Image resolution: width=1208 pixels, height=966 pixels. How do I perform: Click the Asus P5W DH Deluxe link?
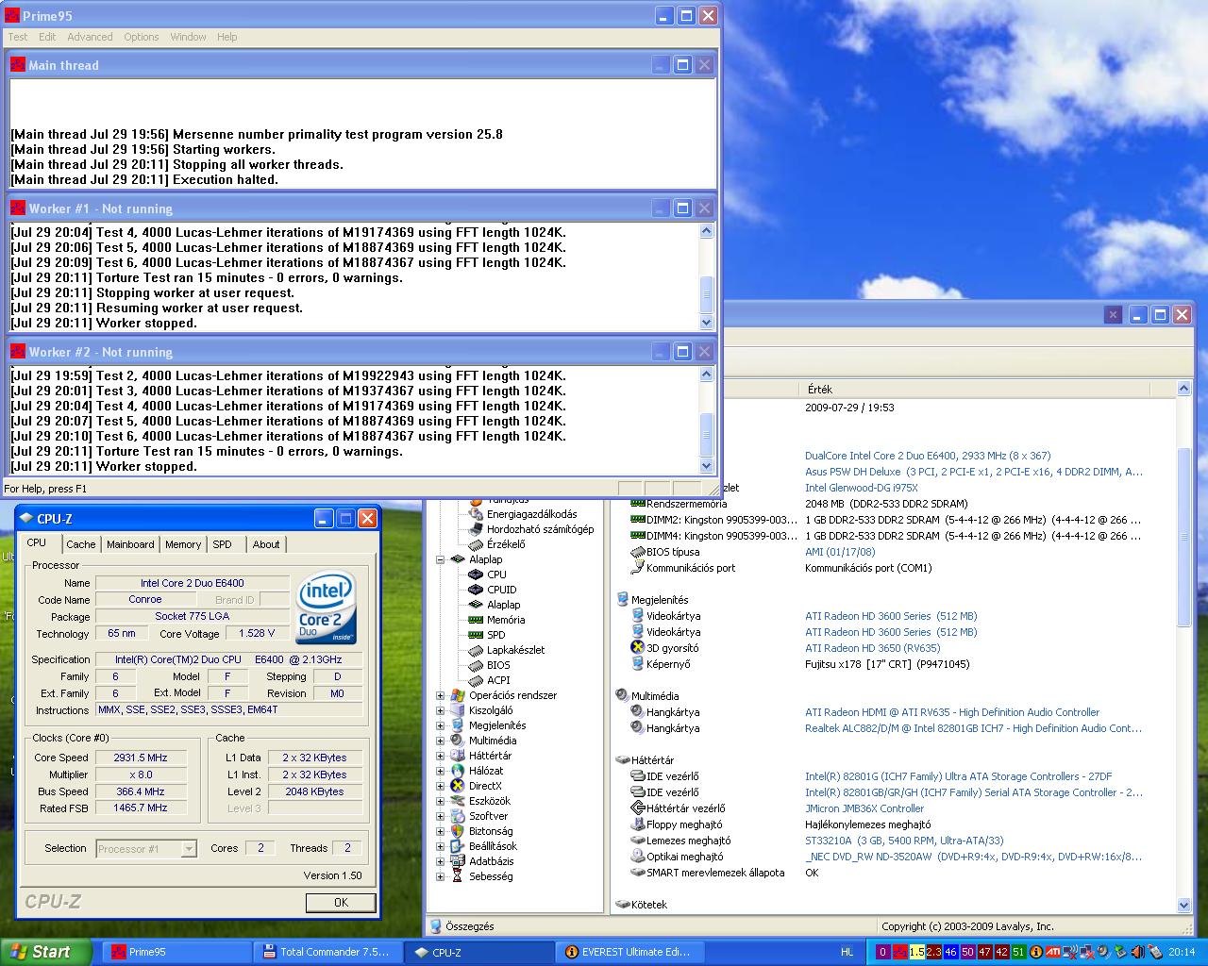point(852,472)
